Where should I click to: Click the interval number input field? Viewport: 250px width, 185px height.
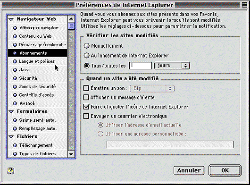141,66
